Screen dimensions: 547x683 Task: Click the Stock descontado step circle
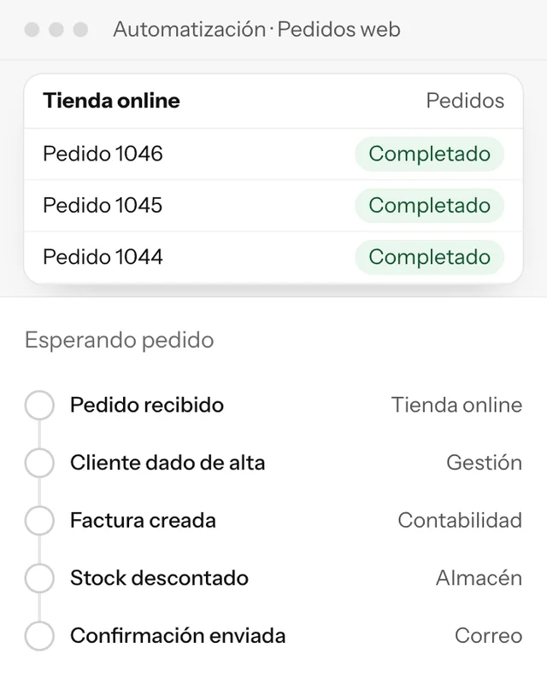[39, 578]
